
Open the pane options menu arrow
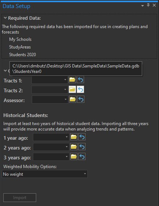[x=143, y=5]
